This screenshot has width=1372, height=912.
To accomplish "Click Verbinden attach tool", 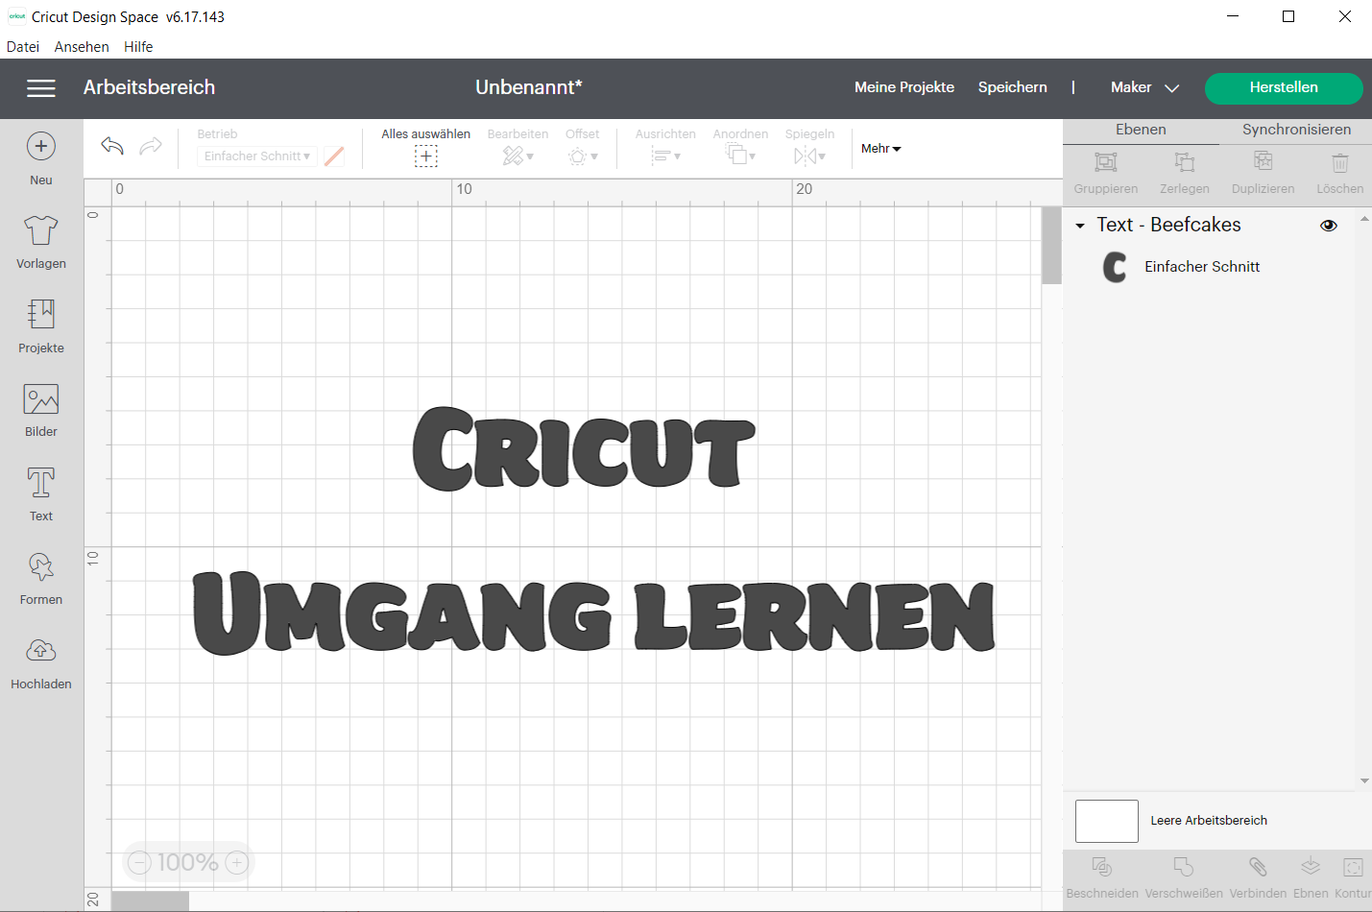I will click(x=1258, y=877).
